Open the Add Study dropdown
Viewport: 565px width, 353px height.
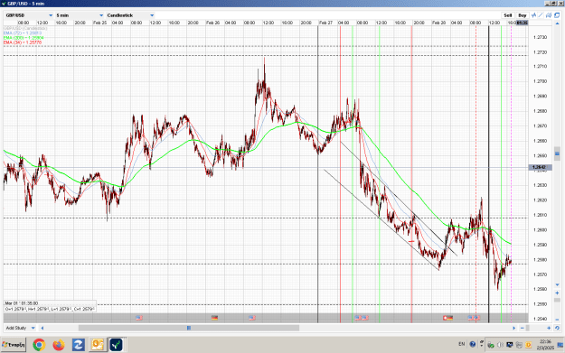tap(20, 328)
